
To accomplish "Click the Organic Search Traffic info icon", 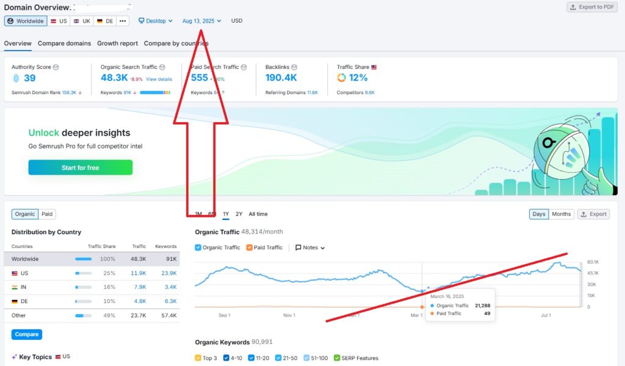I will 162,67.
